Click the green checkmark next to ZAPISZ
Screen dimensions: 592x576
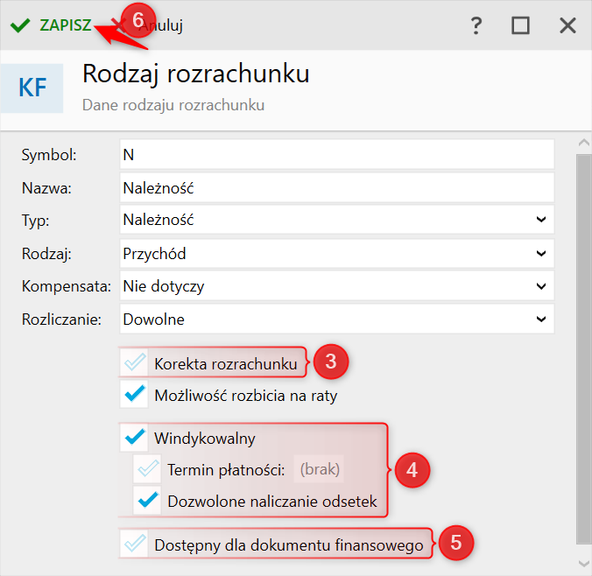[x=20, y=25]
